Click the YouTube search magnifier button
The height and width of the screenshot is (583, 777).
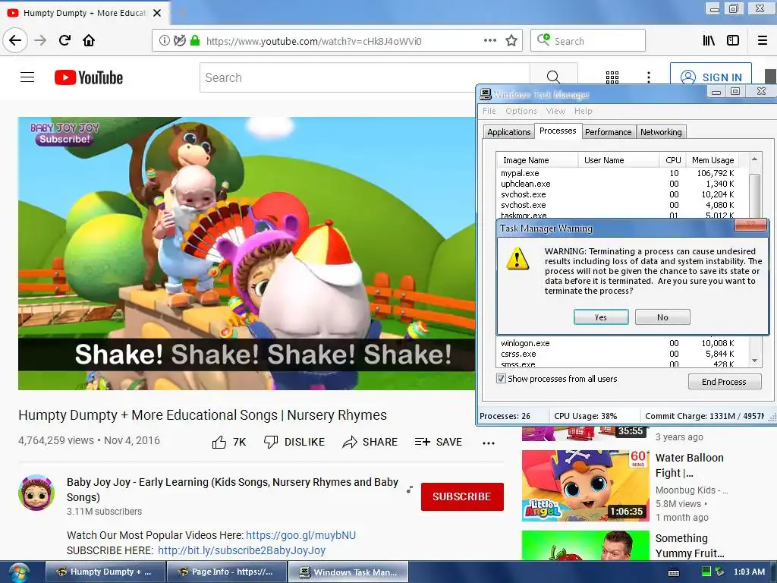coord(553,77)
